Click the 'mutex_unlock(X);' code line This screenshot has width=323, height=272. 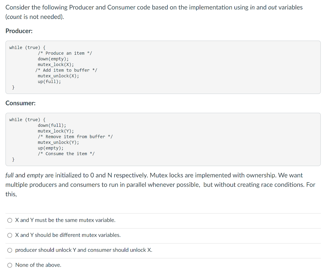tap(58, 76)
